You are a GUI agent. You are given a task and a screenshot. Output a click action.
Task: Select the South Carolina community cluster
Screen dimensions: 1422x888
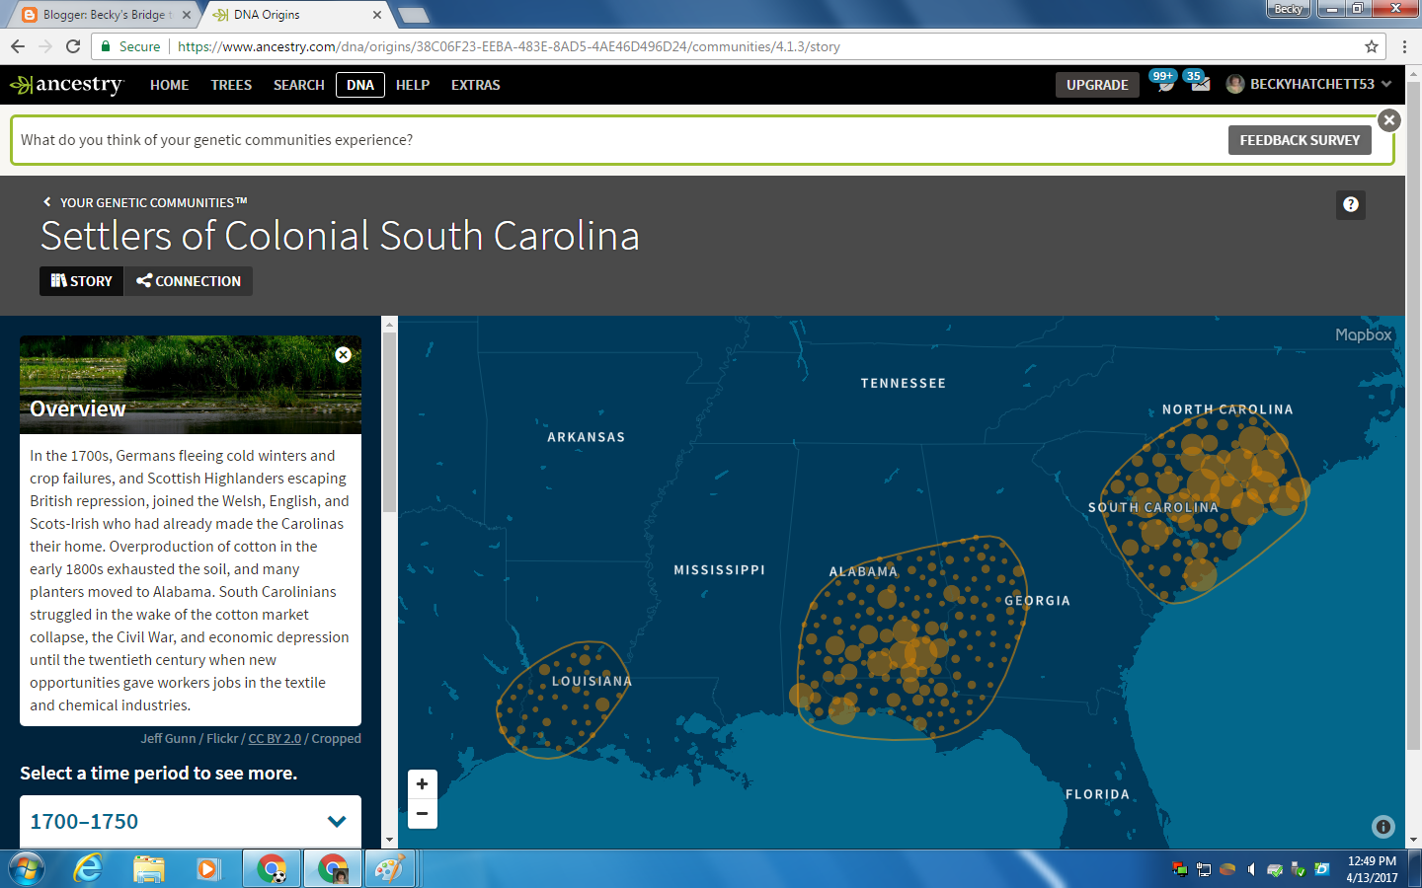tap(1206, 503)
